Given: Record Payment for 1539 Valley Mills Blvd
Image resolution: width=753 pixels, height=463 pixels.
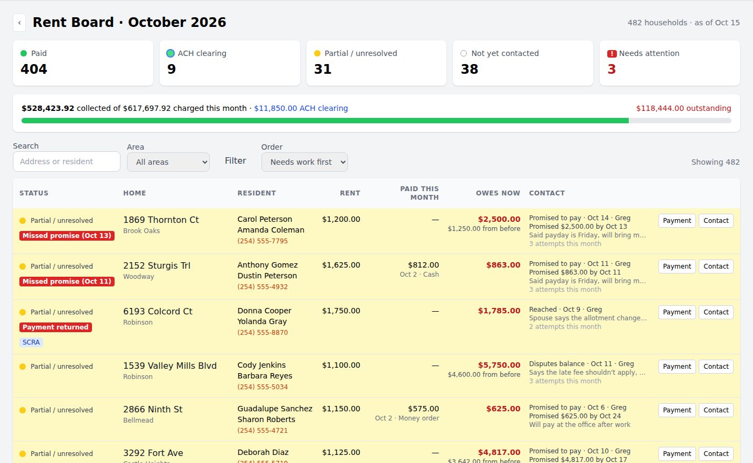Looking at the screenshot, I should [x=677, y=367].
